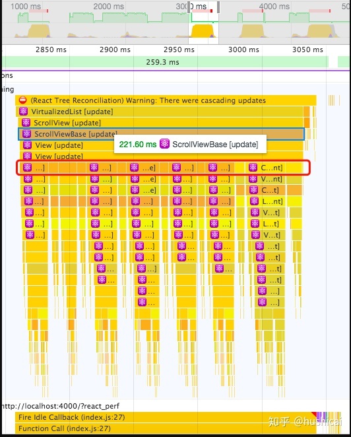Select the ScrollViewBase [update] flame bar
The image size is (351, 437).
coord(161,134)
